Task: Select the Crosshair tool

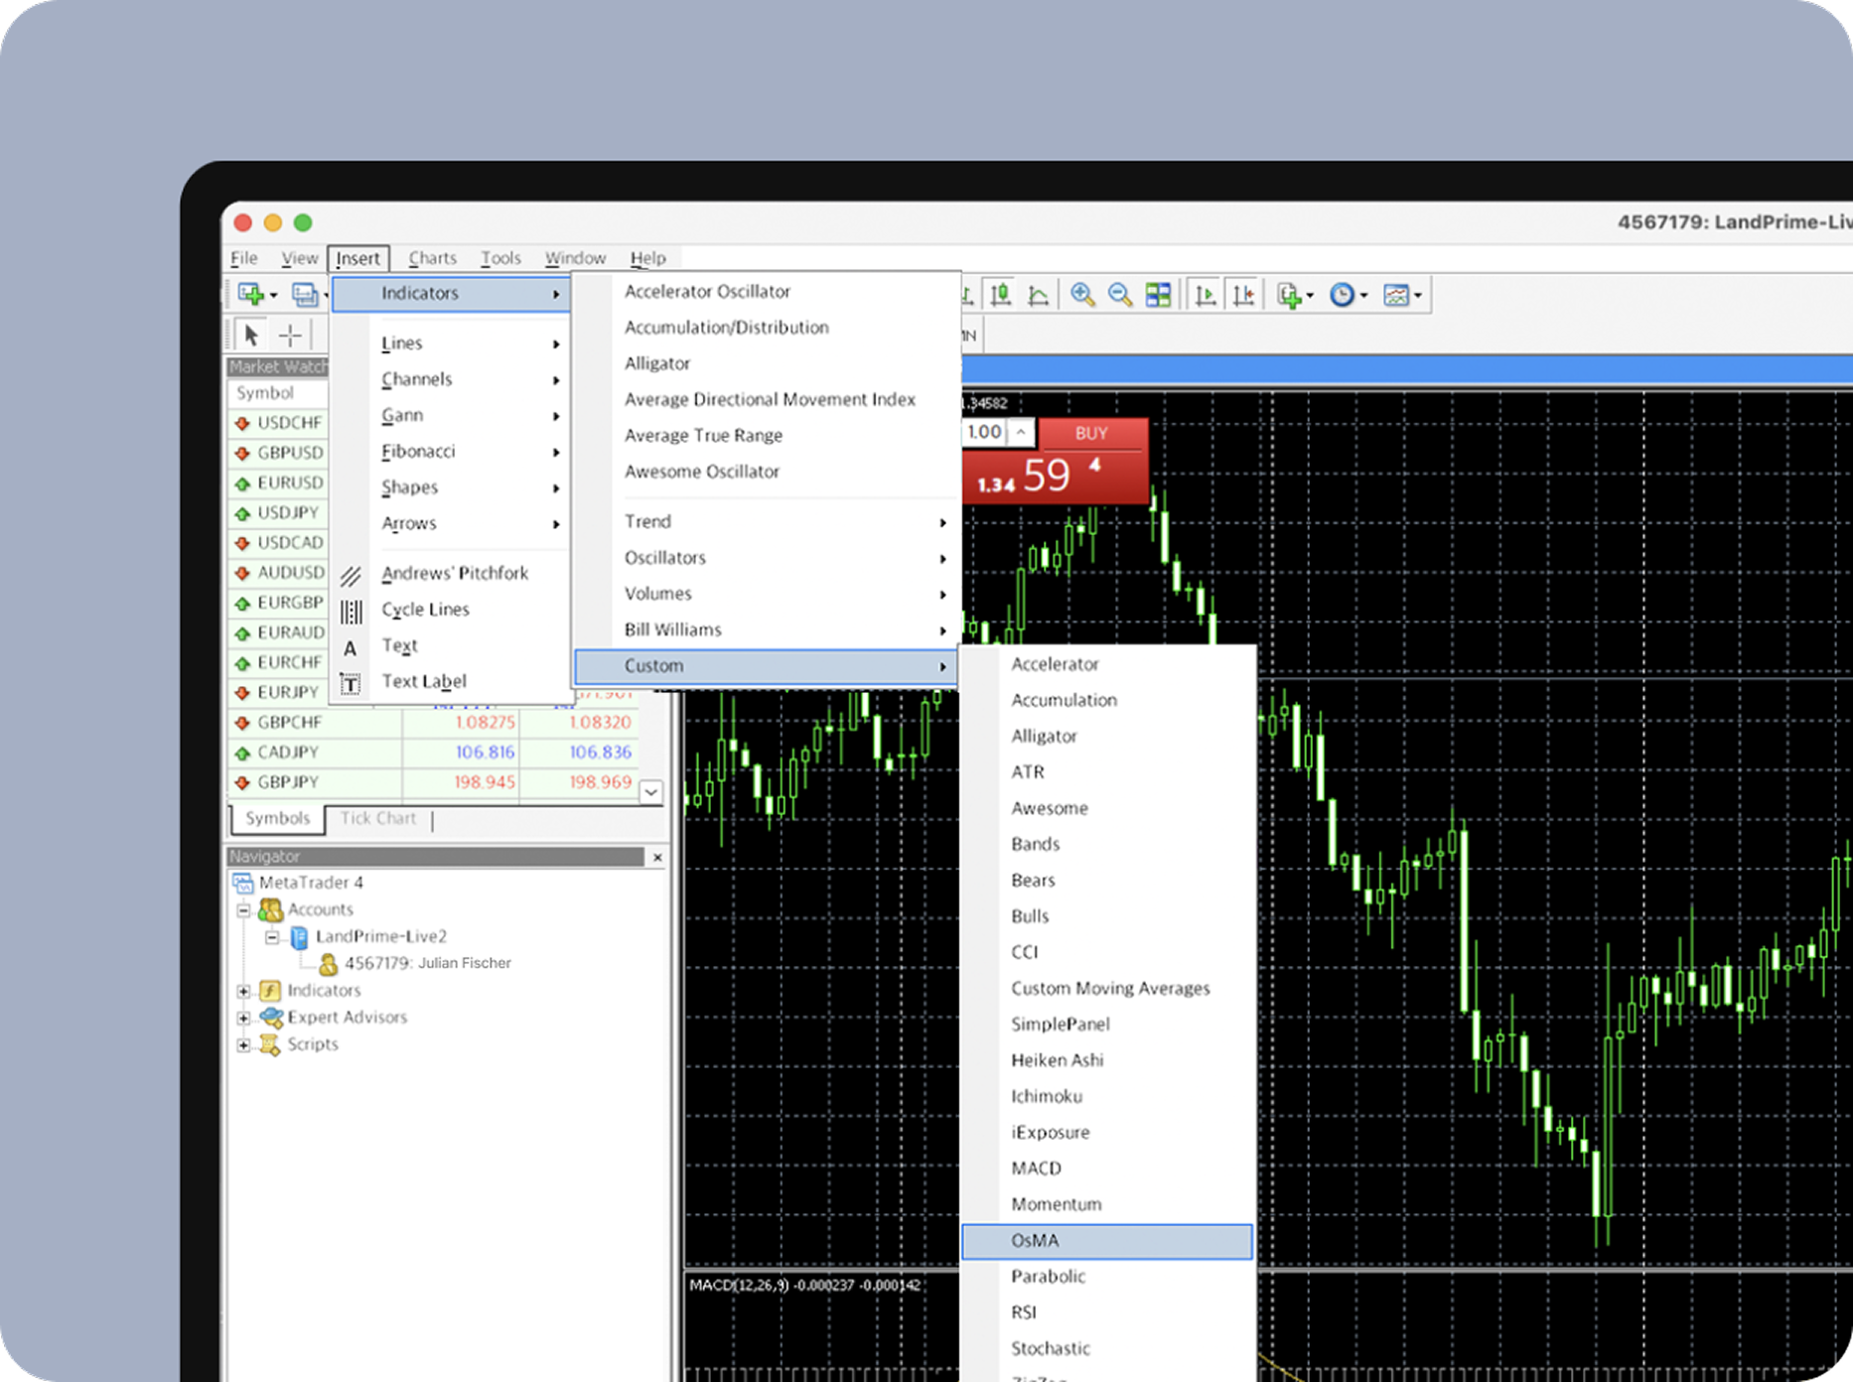Action: (x=289, y=335)
